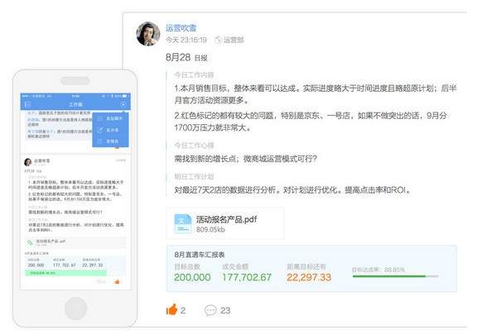Open the 8月直通车汇报表 report card
497x335 pixels.
tap(315, 268)
